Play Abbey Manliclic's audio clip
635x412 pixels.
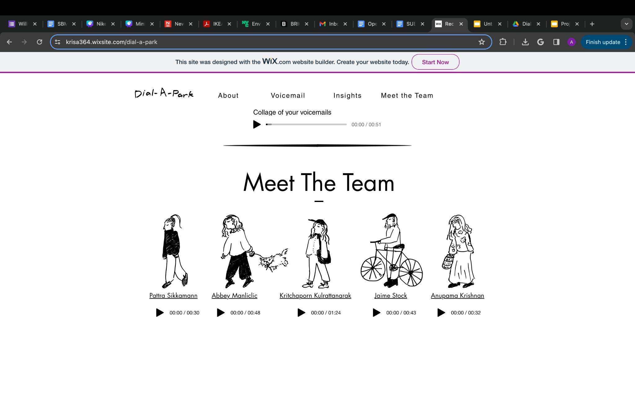click(220, 313)
